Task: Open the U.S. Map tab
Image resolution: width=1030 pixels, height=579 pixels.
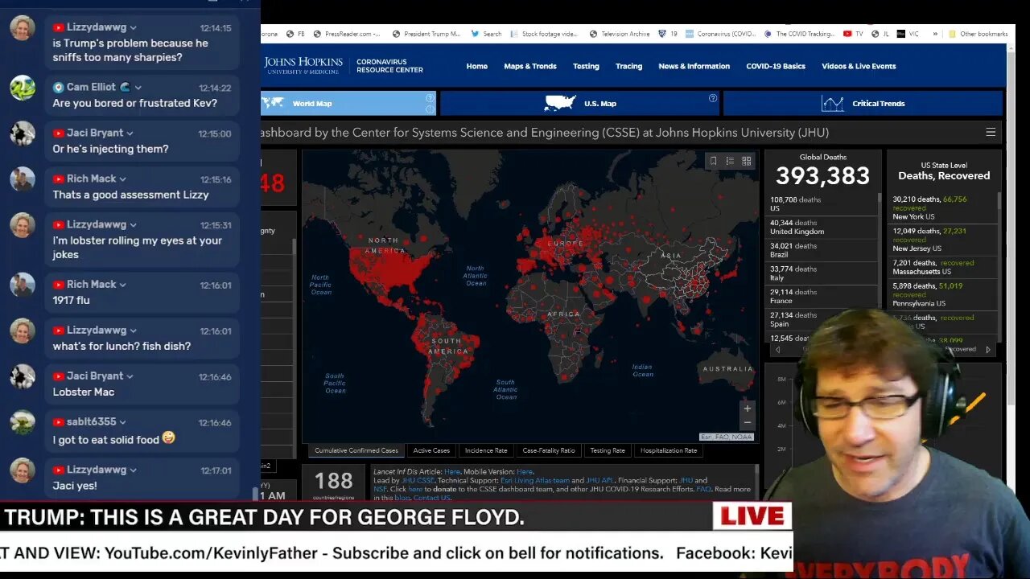Action: 579,103
